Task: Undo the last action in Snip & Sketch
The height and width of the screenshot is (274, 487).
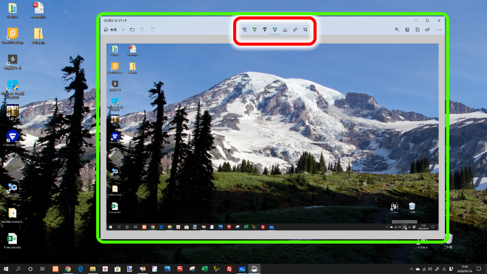Action: [142, 29]
